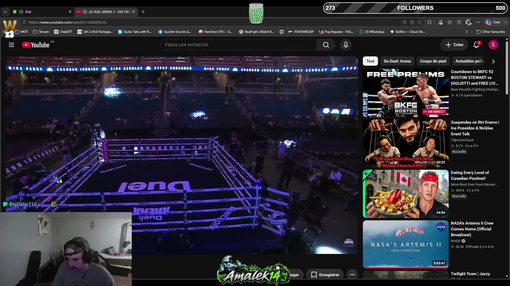Viewport: 510px width, 286px height.
Task: Open Countdown to BKFC 92 video title
Action: coord(475,77)
